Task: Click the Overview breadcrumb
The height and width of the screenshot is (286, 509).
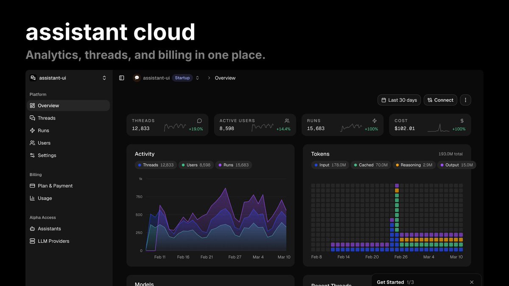Action: pyautogui.click(x=225, y=78)
